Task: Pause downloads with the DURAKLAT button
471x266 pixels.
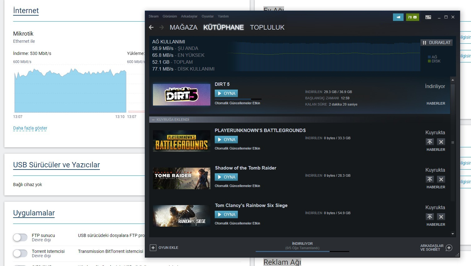Action: 437,42
